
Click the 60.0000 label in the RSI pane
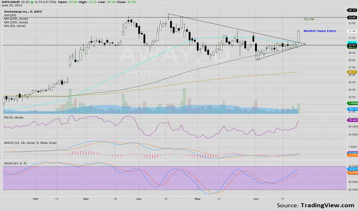click(353, 126)
